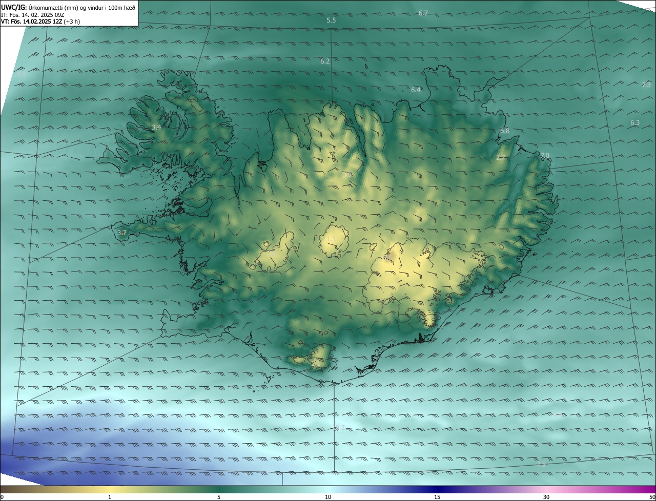This screenshot has height=501, width=656.
Task: Click the colorbar tick label 30
Action: [546, 497]
